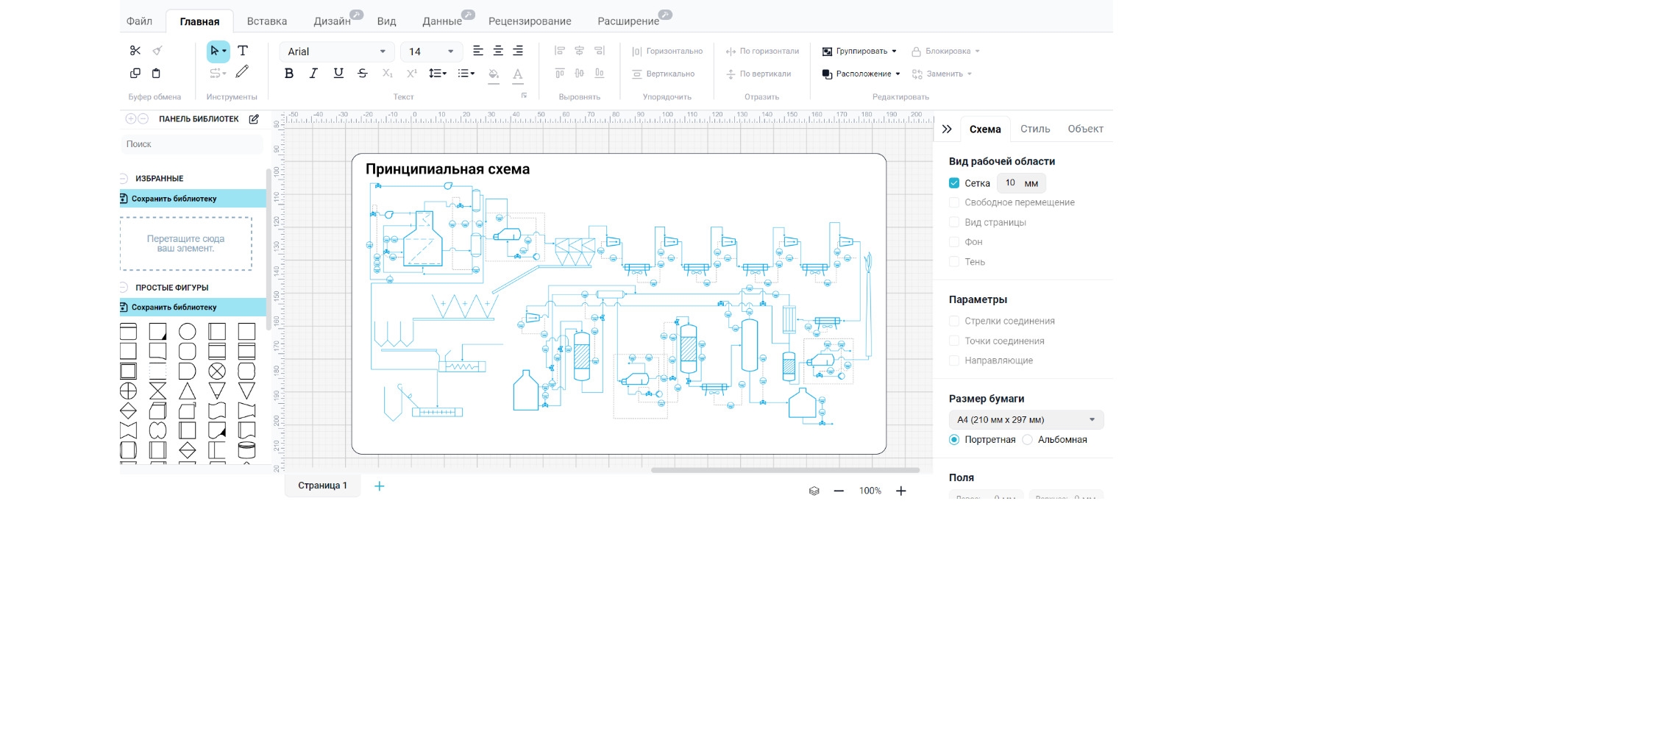Add a new page with plus icon
Image resolution: width=1656 pixels, height=743 pixels.
coord(380,486)
